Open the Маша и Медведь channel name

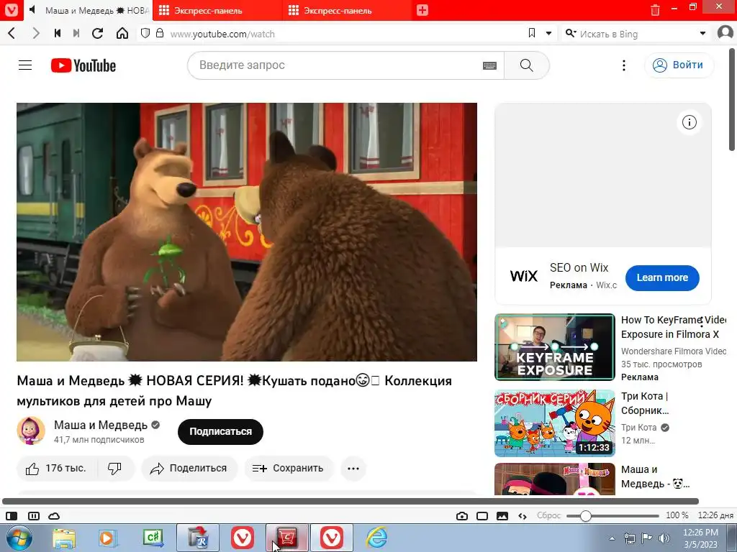pyautogui.click(x=101, y=425)
